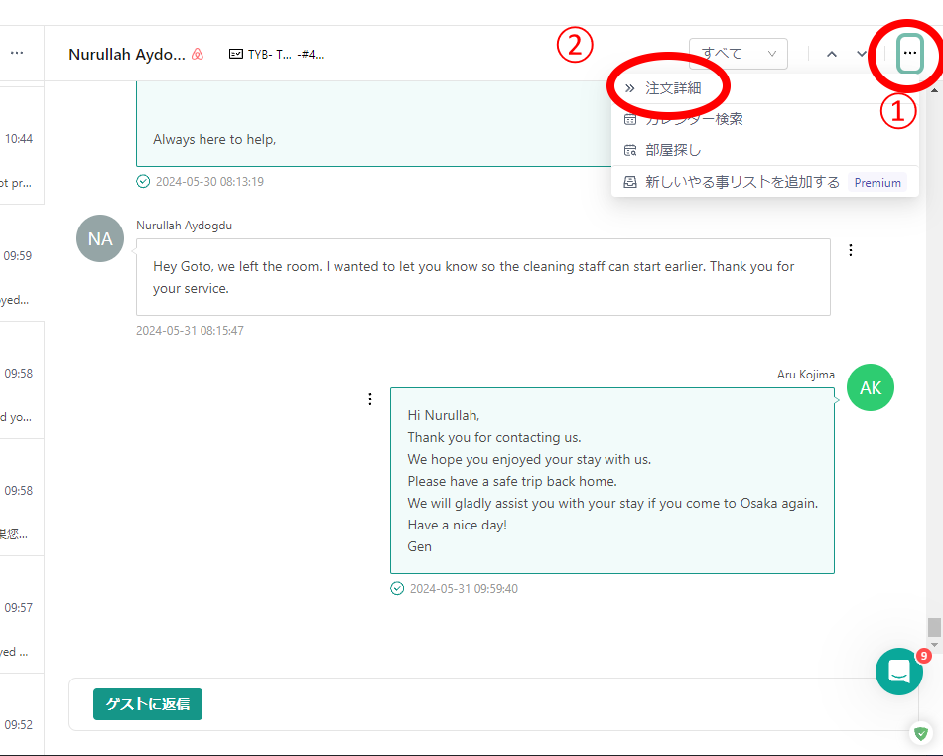Go to previous conversation with up chevron
943x756 pixels.
[832, 54]
